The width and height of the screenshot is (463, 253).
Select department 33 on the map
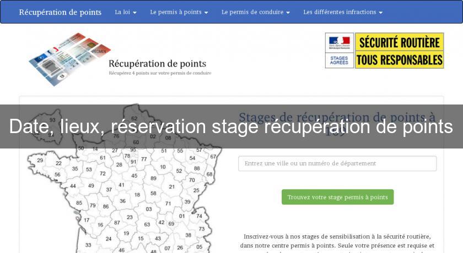(x=88, y=245)
